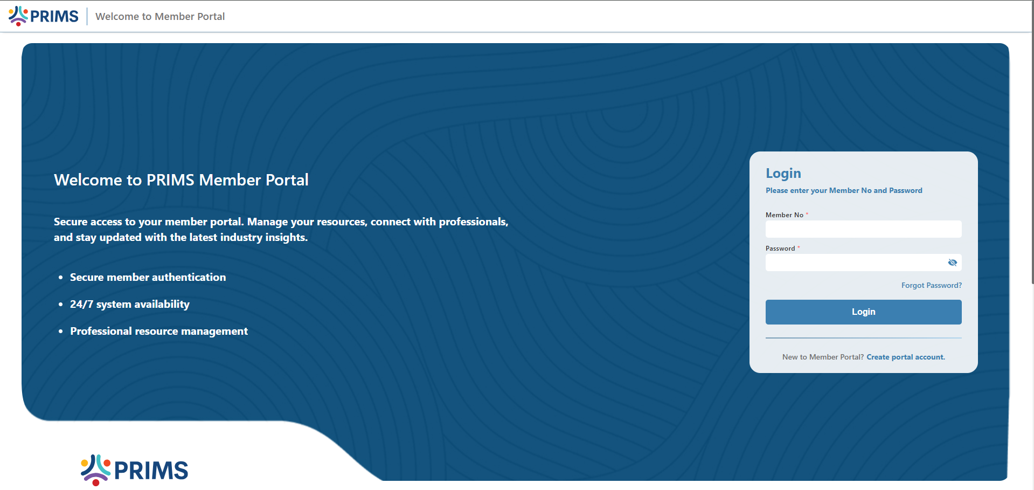
Task: Click the 'Secure access to your member portal' paragraph
Action: [281, 230]
